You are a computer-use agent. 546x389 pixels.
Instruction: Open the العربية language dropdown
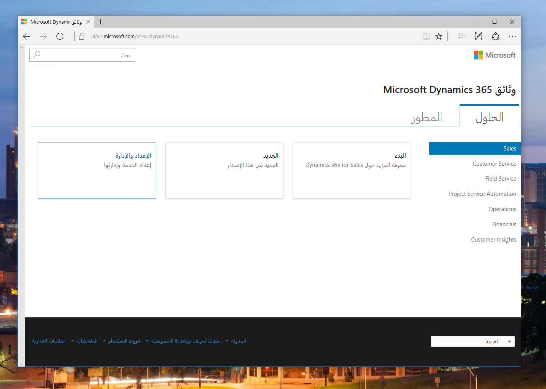(x=473, y=341)
